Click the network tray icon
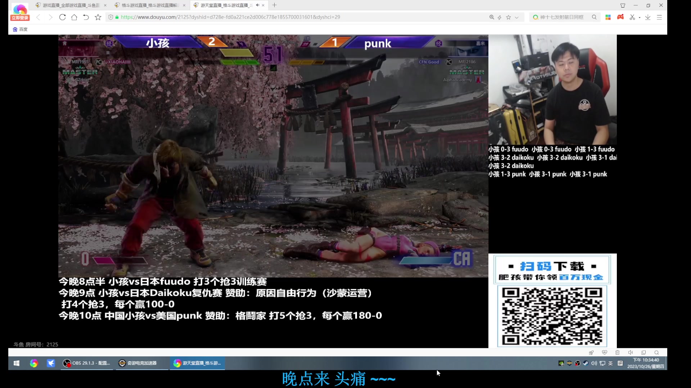Viewport: 691px width, 388px height. click(602, 363)
